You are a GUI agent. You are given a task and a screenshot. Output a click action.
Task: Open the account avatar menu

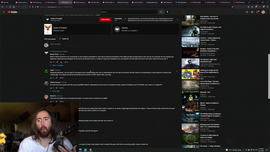point(263,12)
